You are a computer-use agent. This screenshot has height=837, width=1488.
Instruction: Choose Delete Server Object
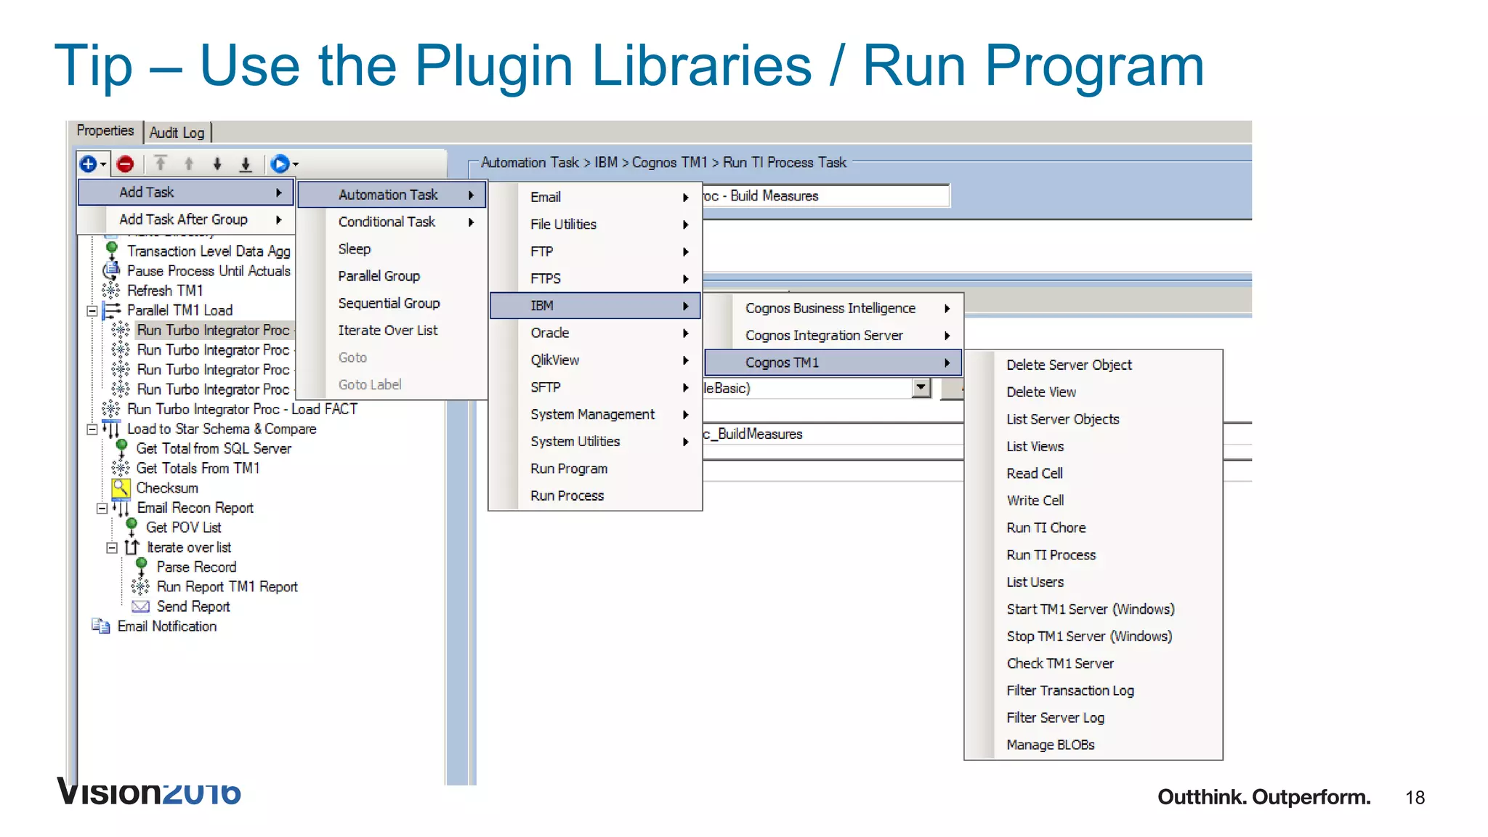click(1093, 365)
